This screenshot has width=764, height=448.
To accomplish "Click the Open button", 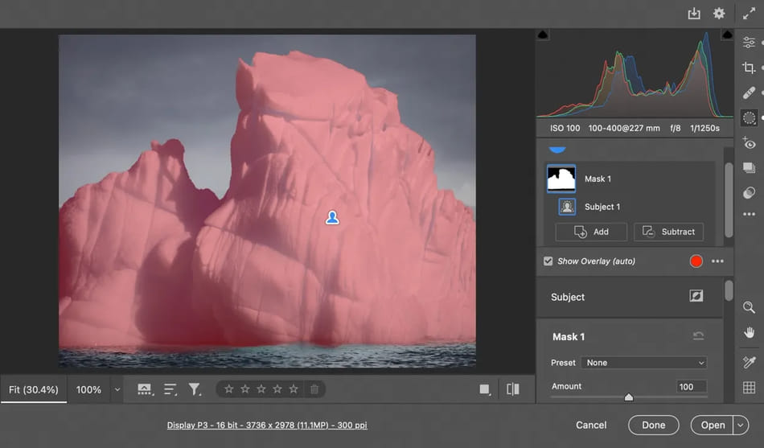I will point(713,425).
